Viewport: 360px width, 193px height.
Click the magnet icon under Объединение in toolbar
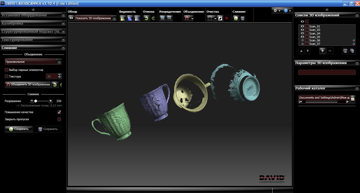(x=187, y=18)
